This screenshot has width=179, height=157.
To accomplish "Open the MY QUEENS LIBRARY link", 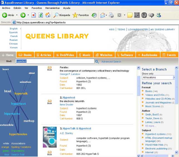I will 163,29.
